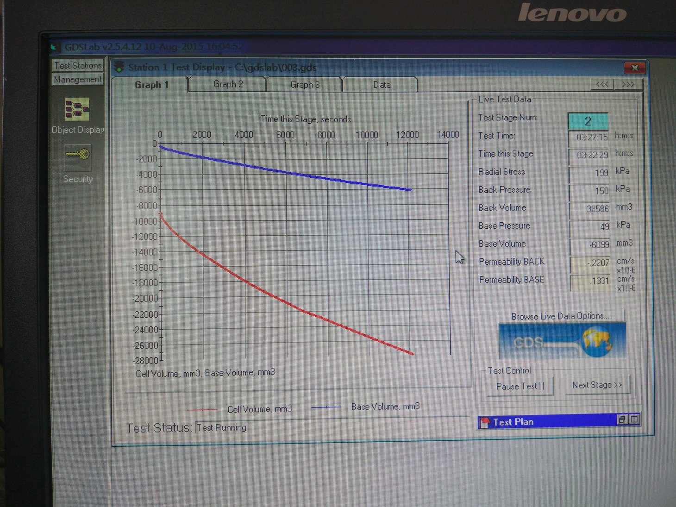Click the GDSLab application title bar icon

[56, 47]
